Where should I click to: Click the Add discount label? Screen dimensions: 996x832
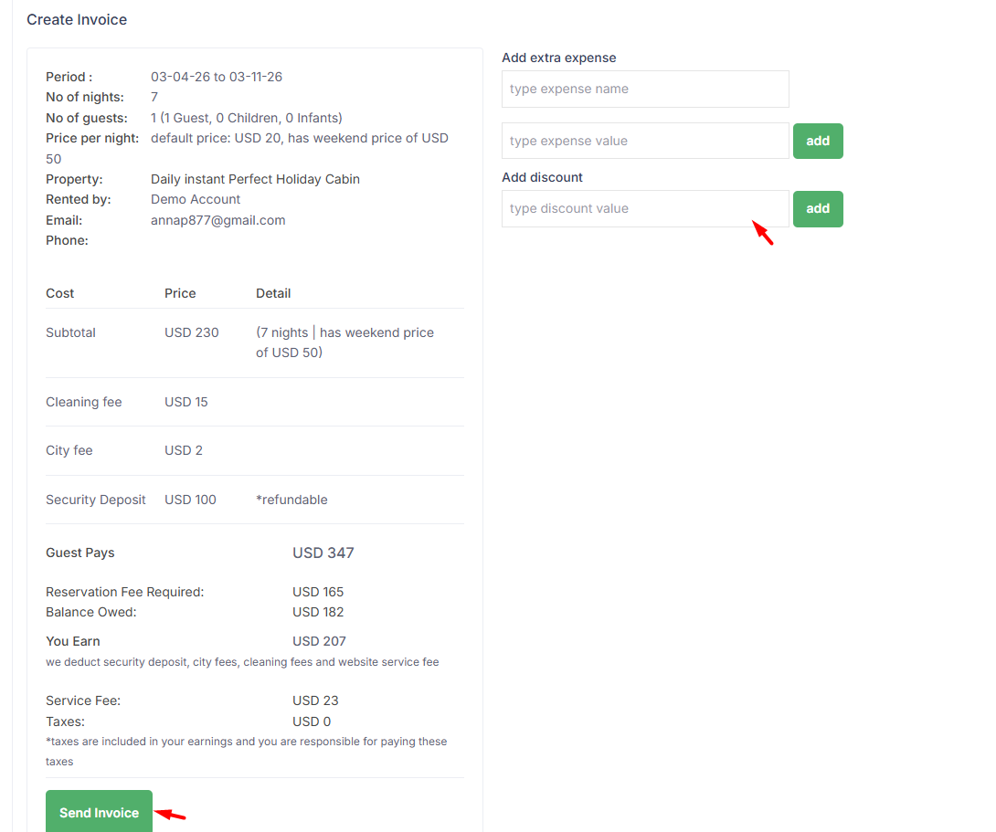click(x=542, y=177)
